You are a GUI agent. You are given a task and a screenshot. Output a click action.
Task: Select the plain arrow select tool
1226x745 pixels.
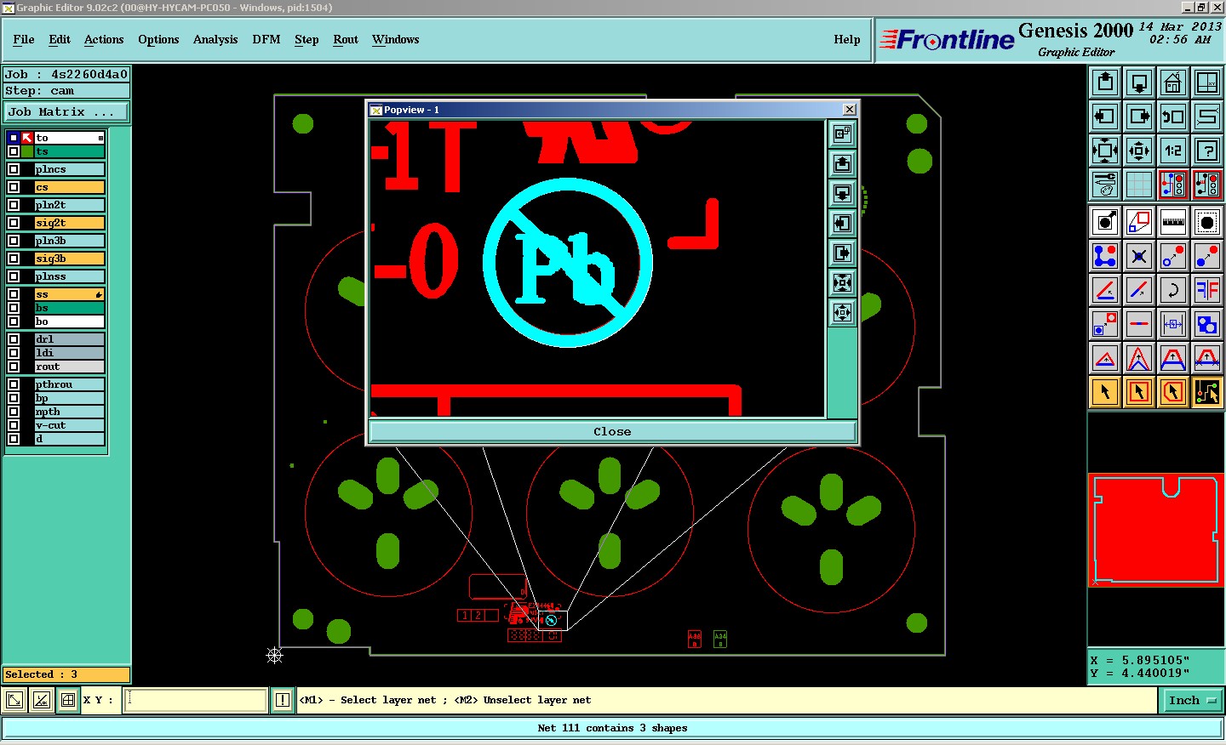click(1105, 392)
